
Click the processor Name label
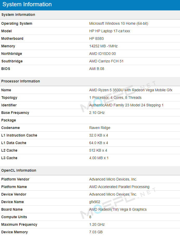tap(6, 90)
